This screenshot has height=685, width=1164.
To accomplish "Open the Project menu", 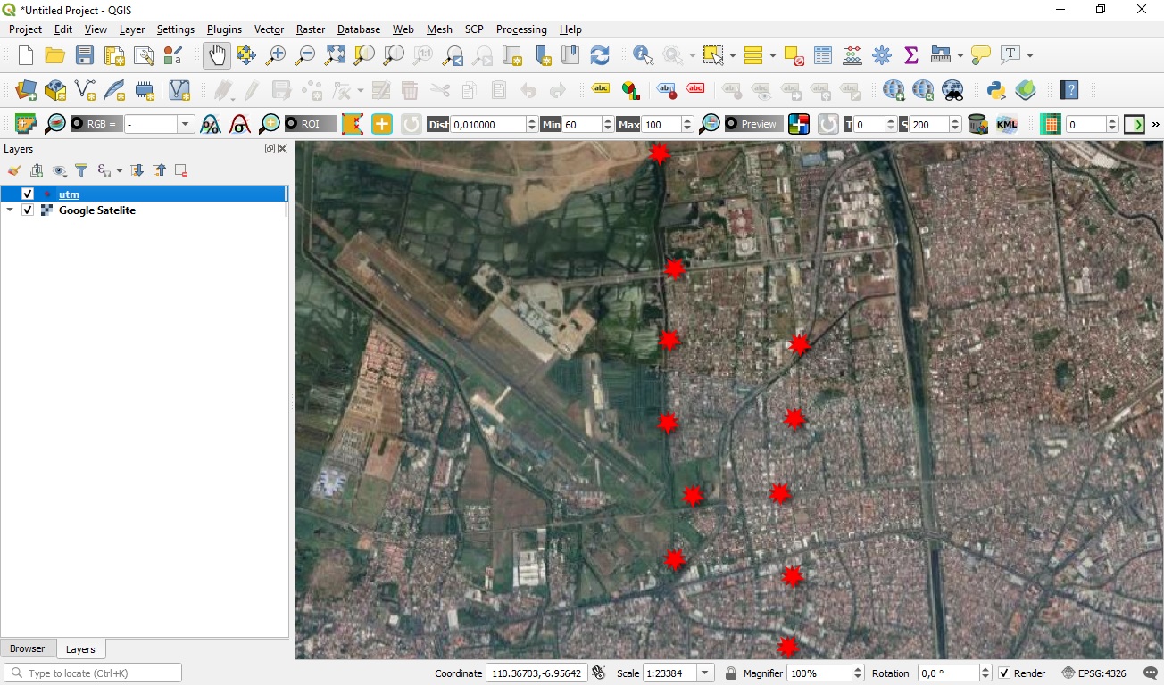I will pos(25,29).
